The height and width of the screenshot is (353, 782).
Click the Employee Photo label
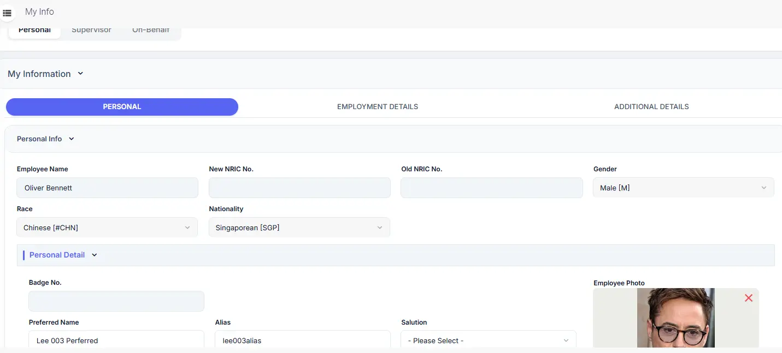619,283
